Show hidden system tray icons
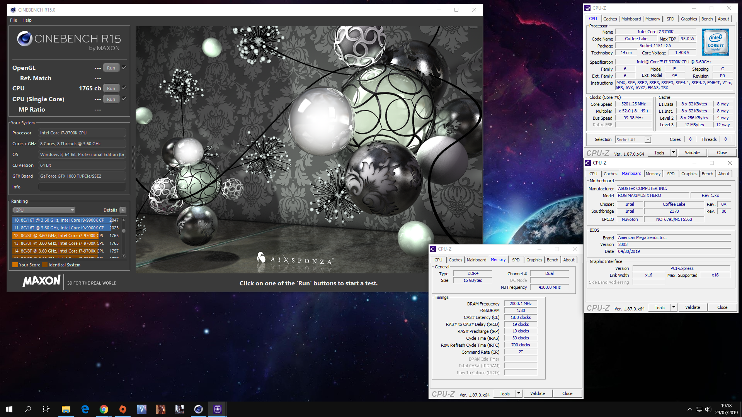The image size is (742, 417). pos(689,409)
